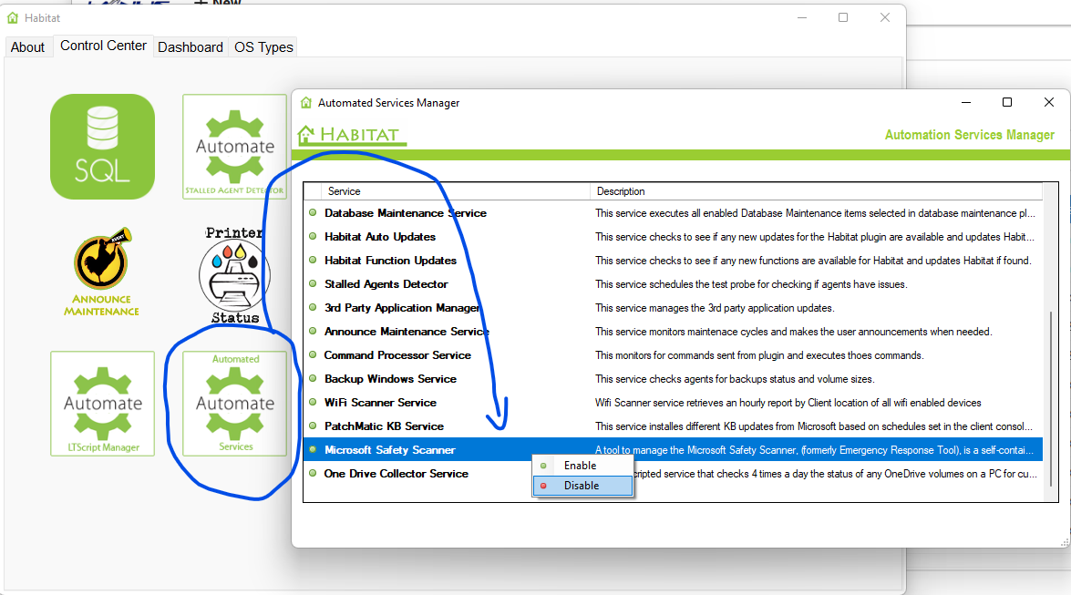The height and width of the screenshot is (595, 1071).
Task: Click status dot for Database Maintenance Service
Action: click(x=313, y=212)
